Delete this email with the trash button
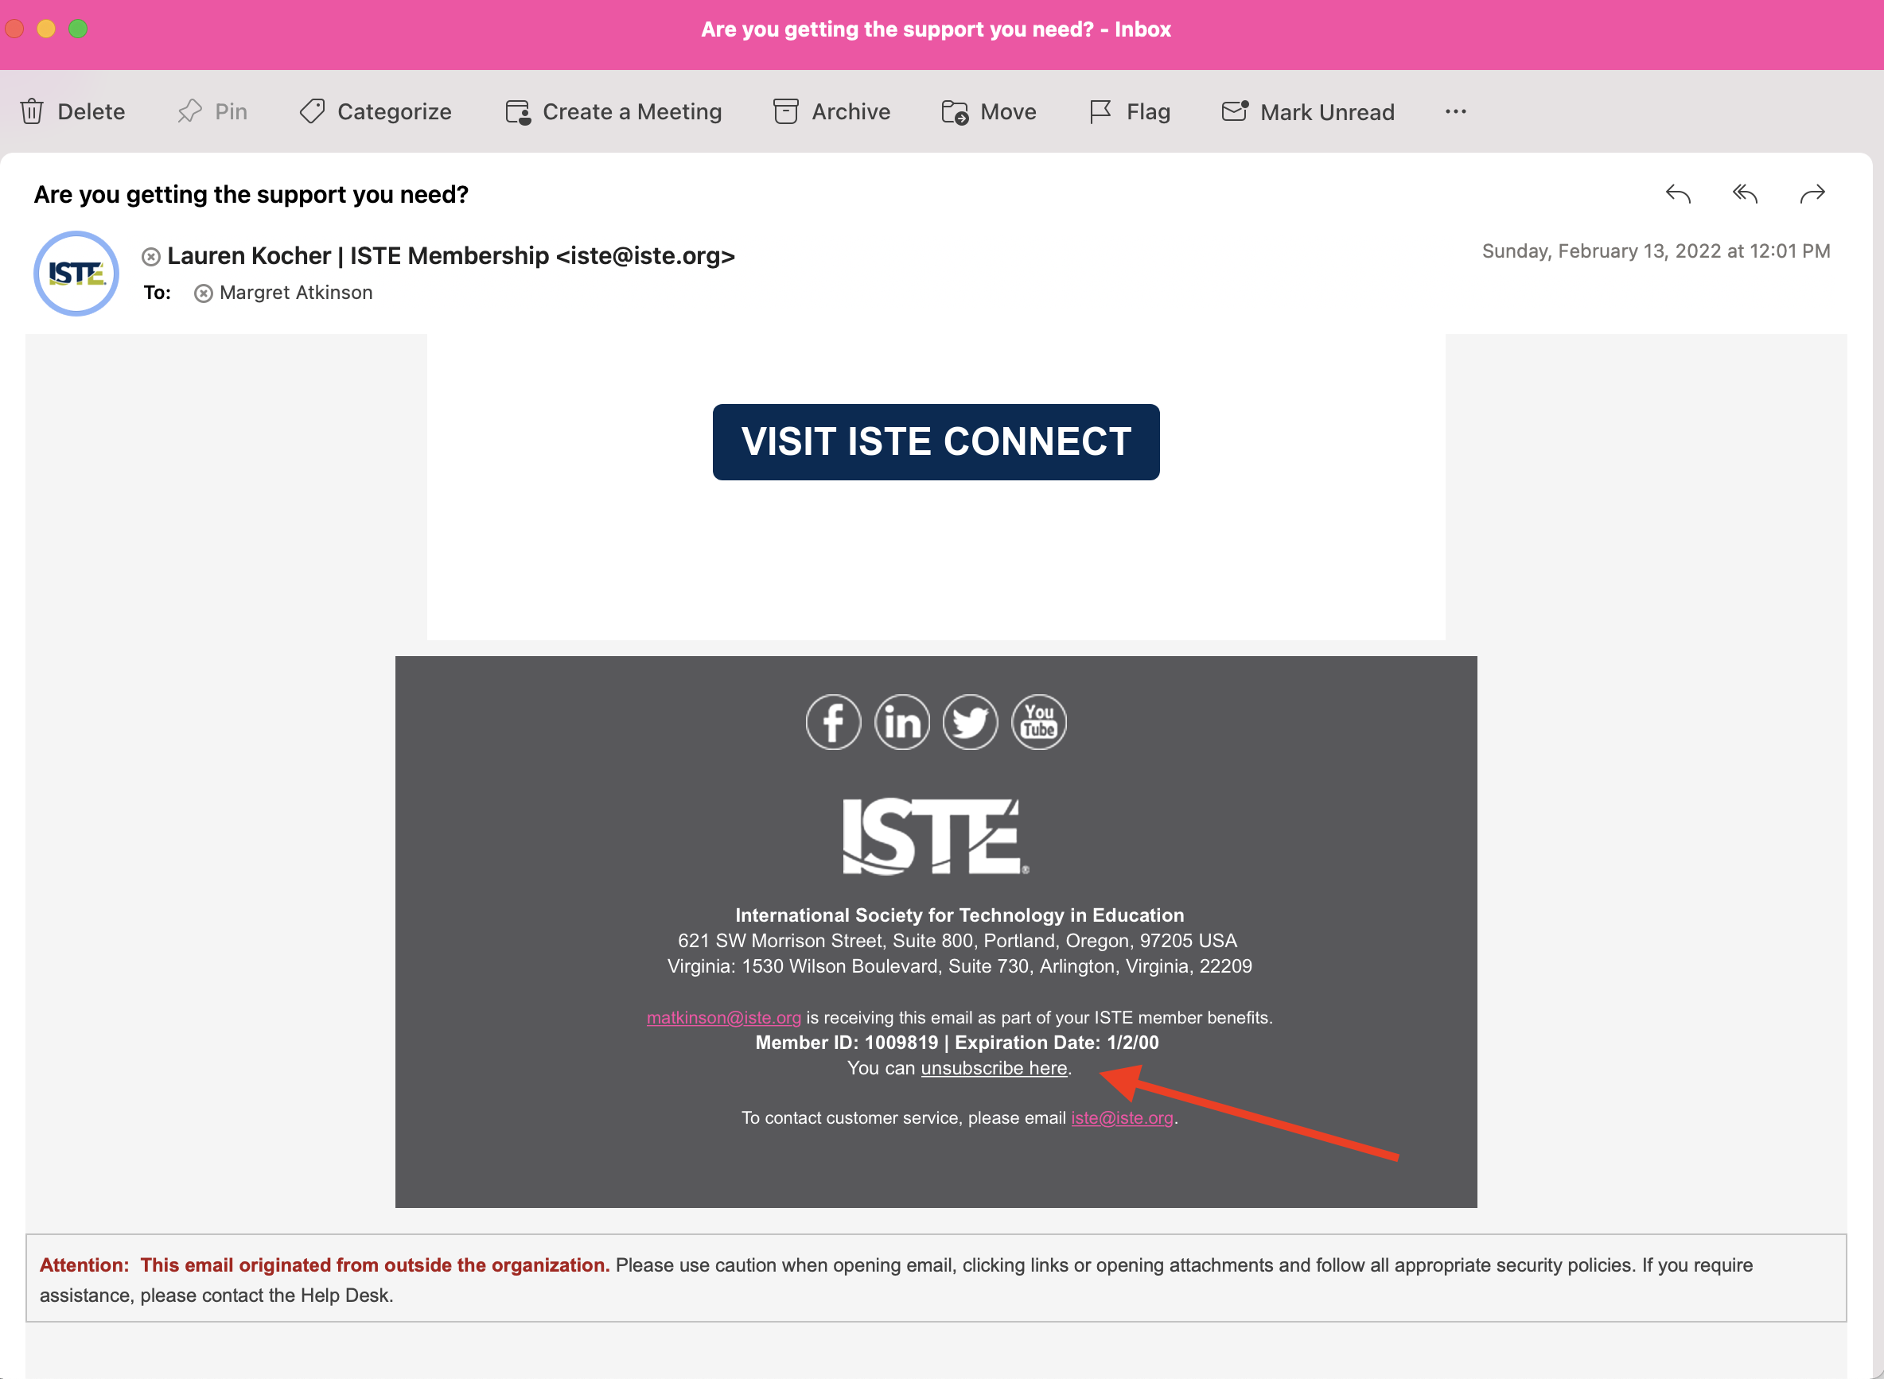Viewport: 1884px width, 1379px height. [x=72, y=112]
